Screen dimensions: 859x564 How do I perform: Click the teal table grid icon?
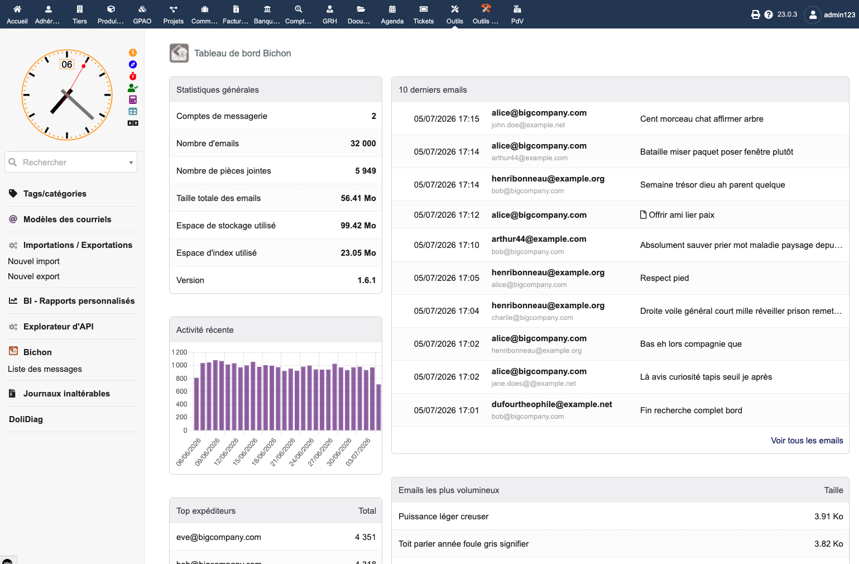click(133, 112)
